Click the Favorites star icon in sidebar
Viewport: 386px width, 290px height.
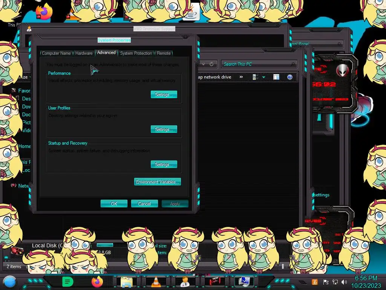14,91
